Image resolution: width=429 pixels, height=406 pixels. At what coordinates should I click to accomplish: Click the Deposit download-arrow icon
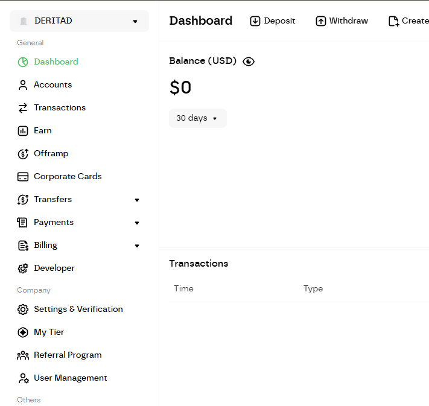[x=255, y=21]
